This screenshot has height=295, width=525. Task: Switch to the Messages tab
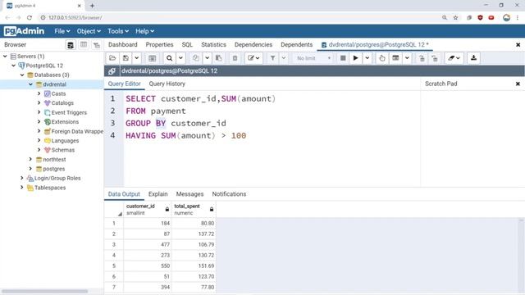(x=189, y=194)
